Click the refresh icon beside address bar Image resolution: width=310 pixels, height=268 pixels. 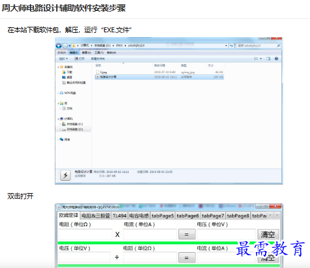pyautogui.click(x=231, y=46)
